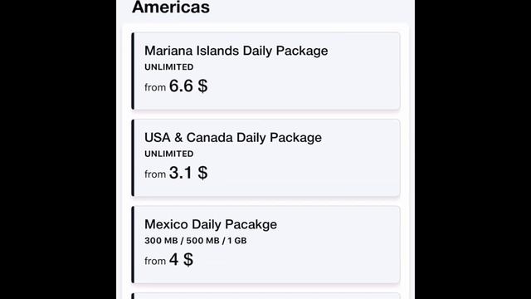
Task: Click the Mexico Daily Pacakge title text
Action: pos(211,224)
